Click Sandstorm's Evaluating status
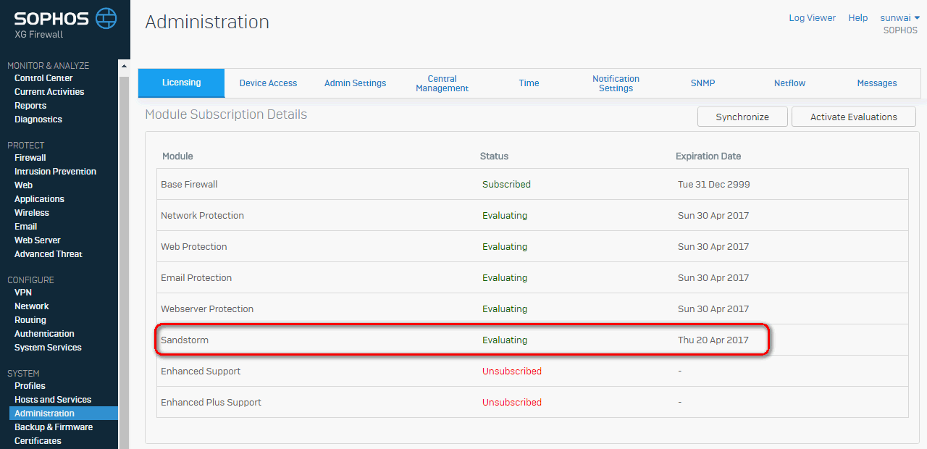This screenshot has width=927, height=449. (505, 340)
